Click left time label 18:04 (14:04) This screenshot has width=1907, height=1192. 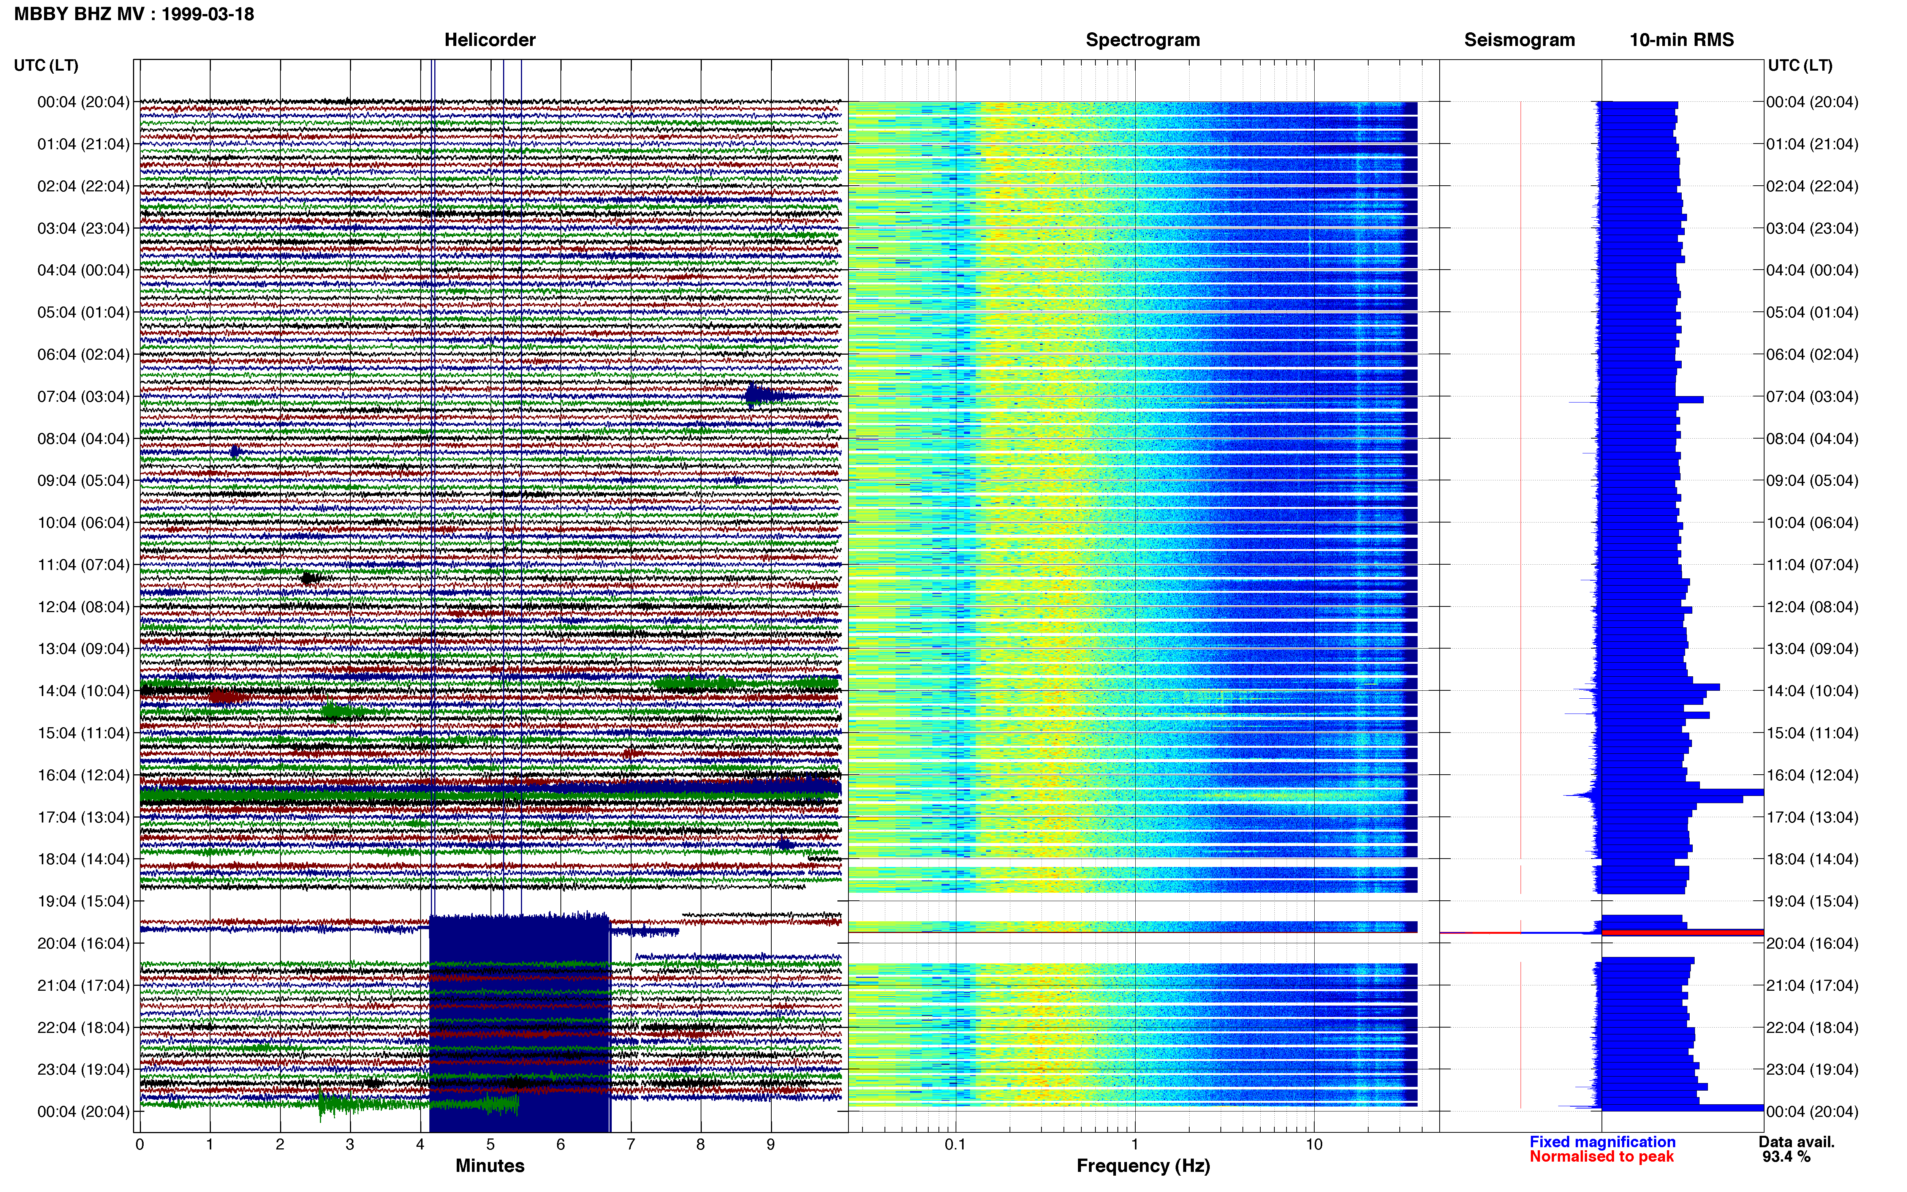pos(84,859)
